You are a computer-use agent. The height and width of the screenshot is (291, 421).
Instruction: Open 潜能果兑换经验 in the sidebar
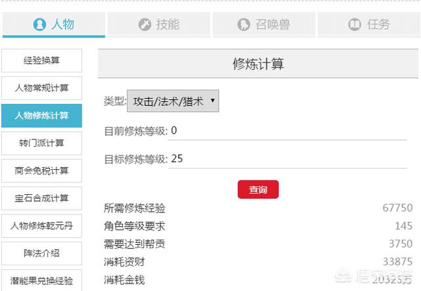[x=41, y=279]
